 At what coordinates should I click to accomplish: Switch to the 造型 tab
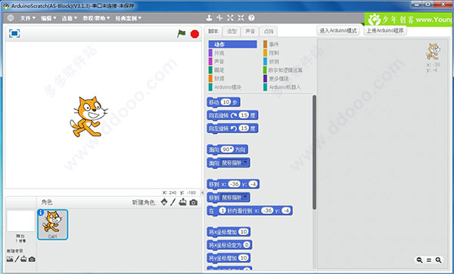[x=232, y=31]
